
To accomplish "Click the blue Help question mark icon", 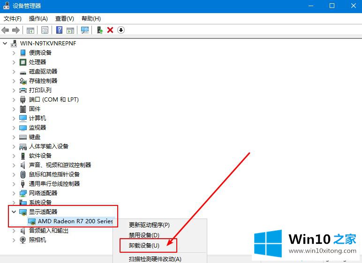I will click(x=60, y=30).
